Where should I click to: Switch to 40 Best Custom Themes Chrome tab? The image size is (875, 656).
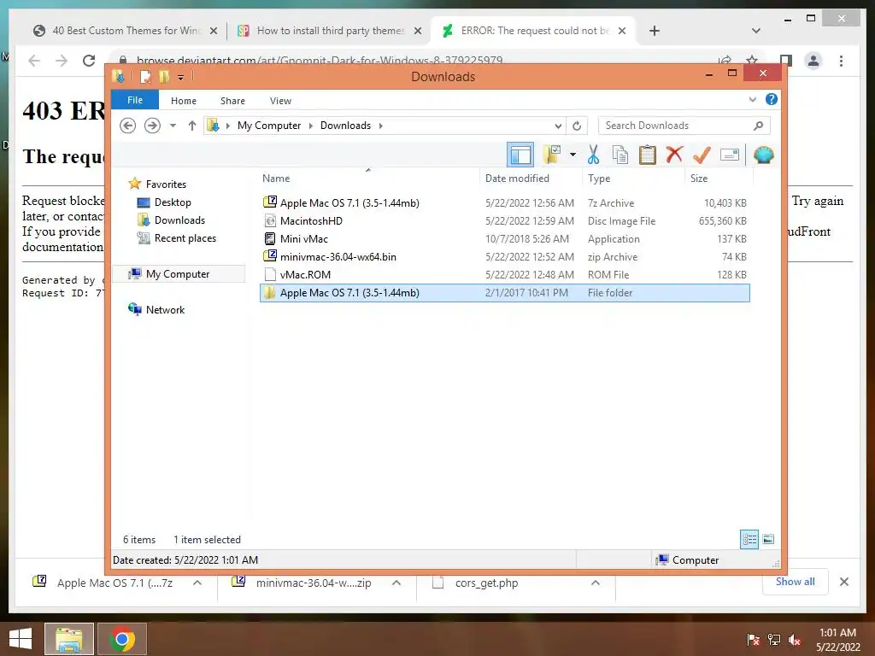tap(126, 31)
